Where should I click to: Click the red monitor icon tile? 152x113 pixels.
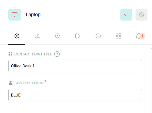(x=15, y=15)
